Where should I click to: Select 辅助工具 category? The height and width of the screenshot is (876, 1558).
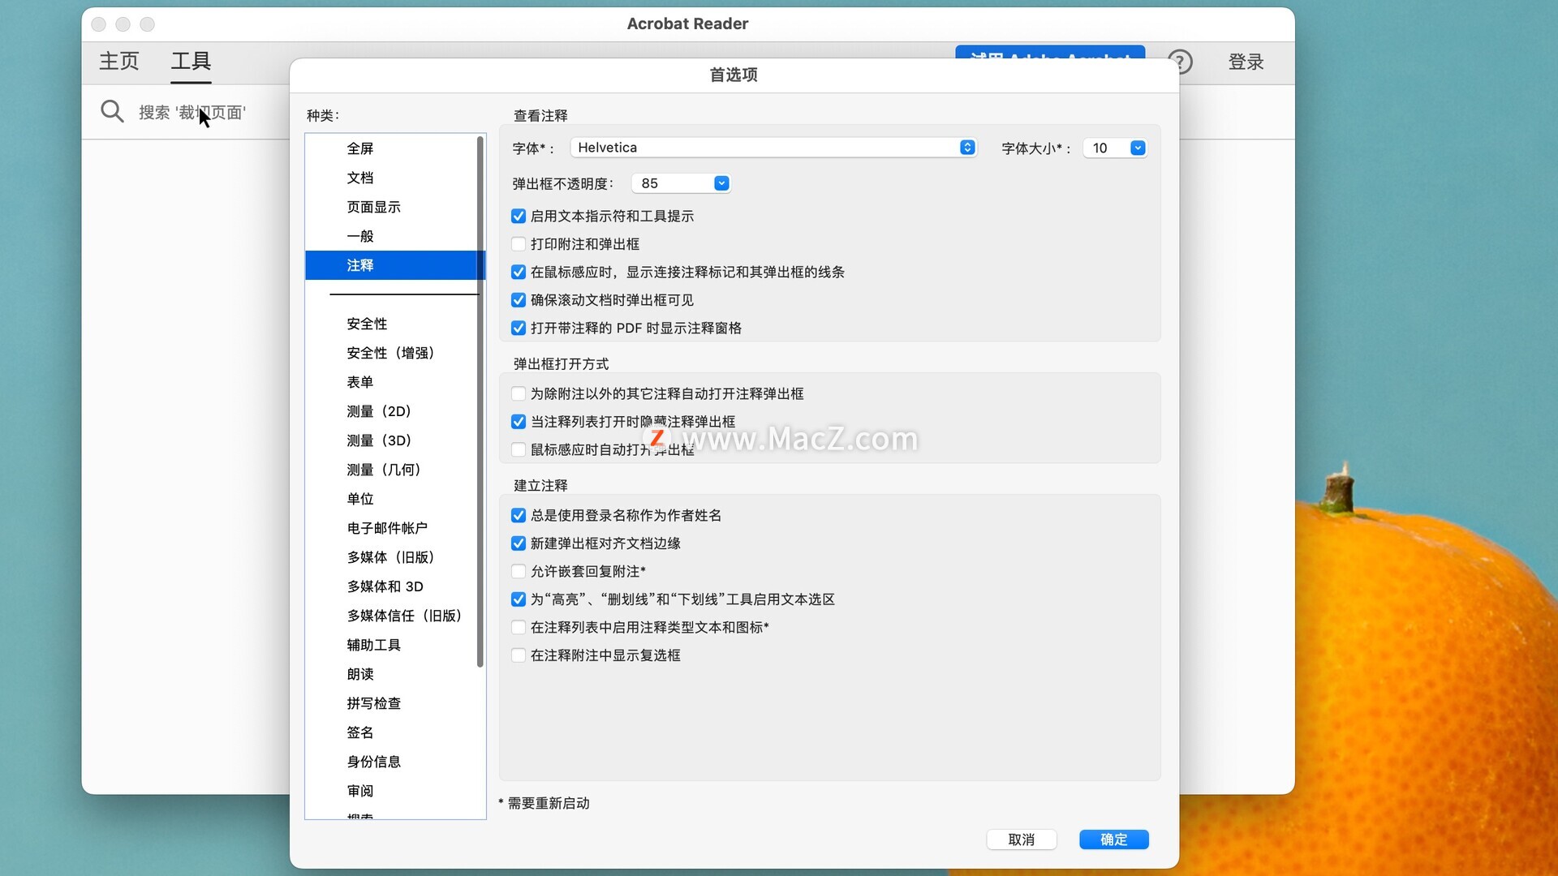[391, 645]
